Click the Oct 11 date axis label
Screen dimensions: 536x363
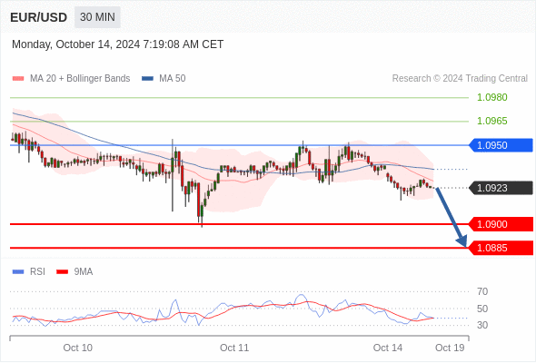(x=234, y=348)
